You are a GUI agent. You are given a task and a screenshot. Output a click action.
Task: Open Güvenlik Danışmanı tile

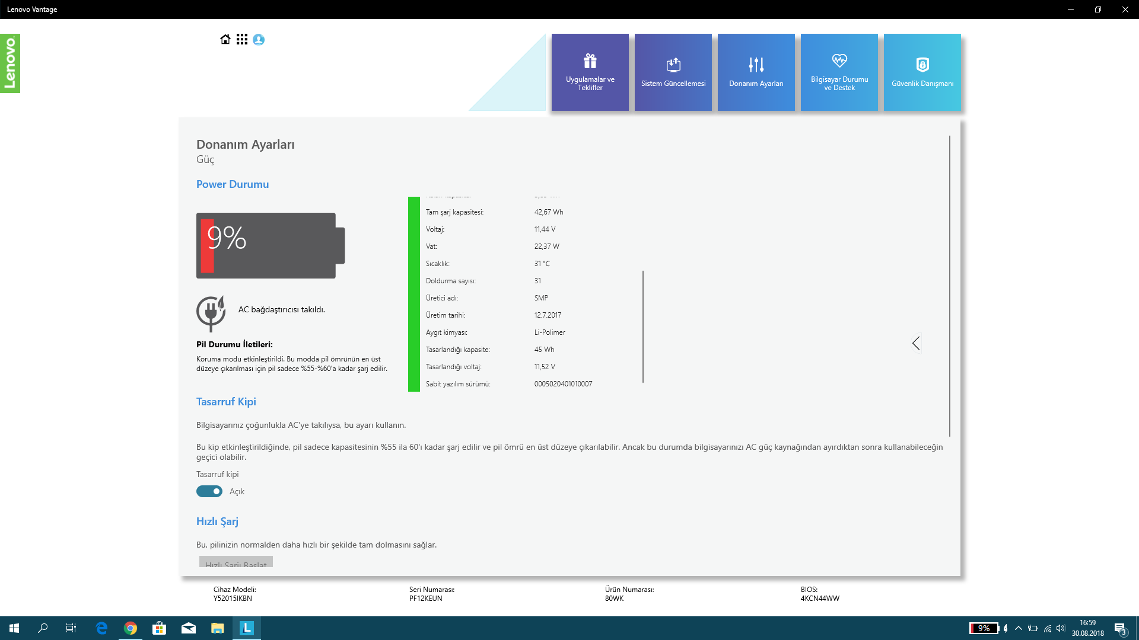(x=922, y=72)
